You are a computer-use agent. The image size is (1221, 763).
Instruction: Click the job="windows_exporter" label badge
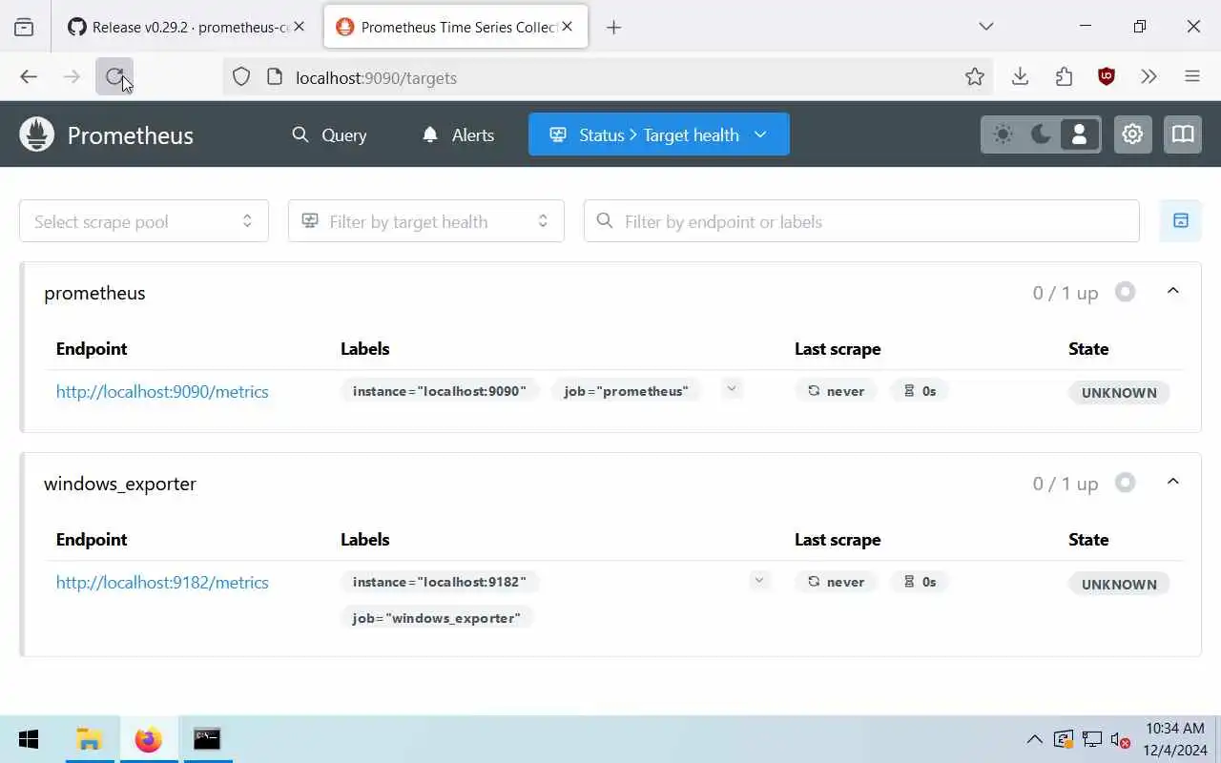437,618
